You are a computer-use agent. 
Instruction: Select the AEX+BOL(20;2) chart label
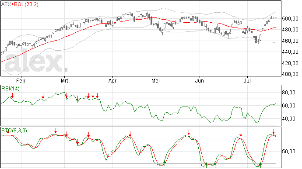[x=20, y=4]
